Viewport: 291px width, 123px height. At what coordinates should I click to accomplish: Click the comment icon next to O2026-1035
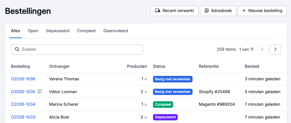pyautogui.click(x=40, y=92)
